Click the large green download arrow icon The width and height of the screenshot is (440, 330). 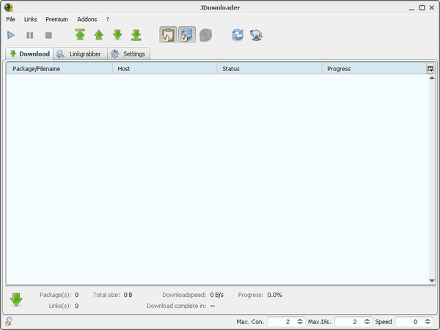tap(16, 300)
